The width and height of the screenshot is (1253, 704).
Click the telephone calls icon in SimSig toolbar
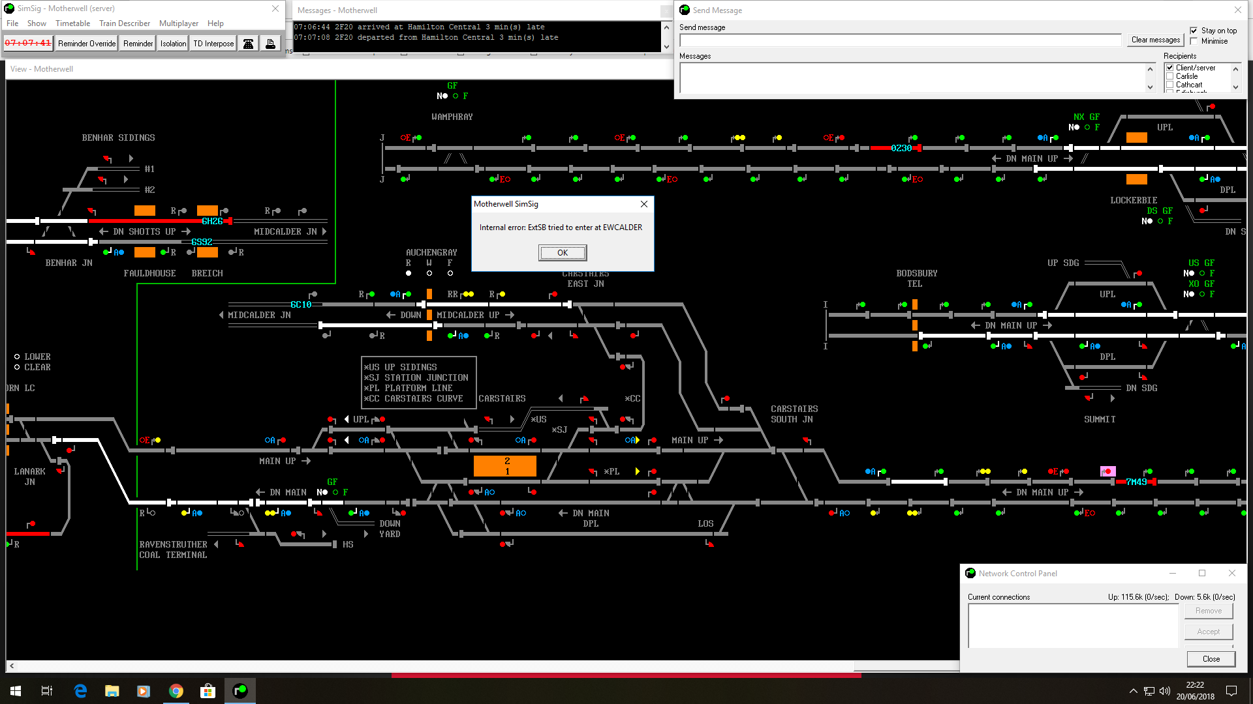[249, 44]
